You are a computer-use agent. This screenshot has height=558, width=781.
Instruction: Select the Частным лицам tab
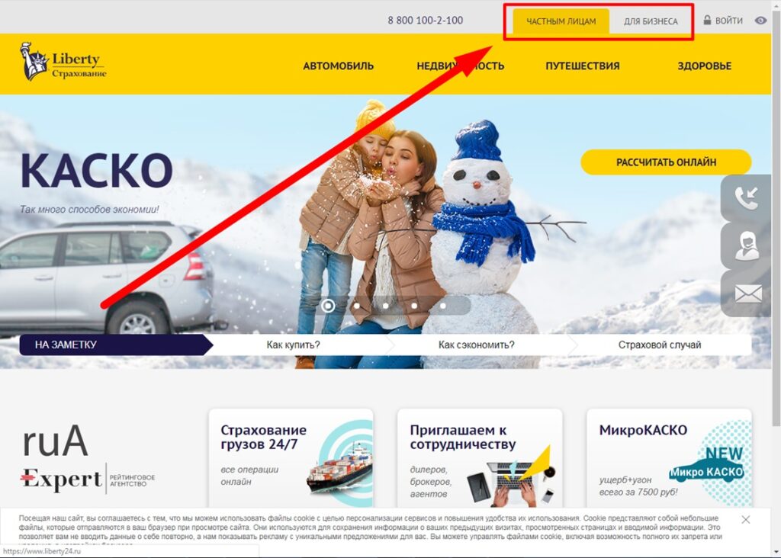pyautogui.click(x=561, y=21)
